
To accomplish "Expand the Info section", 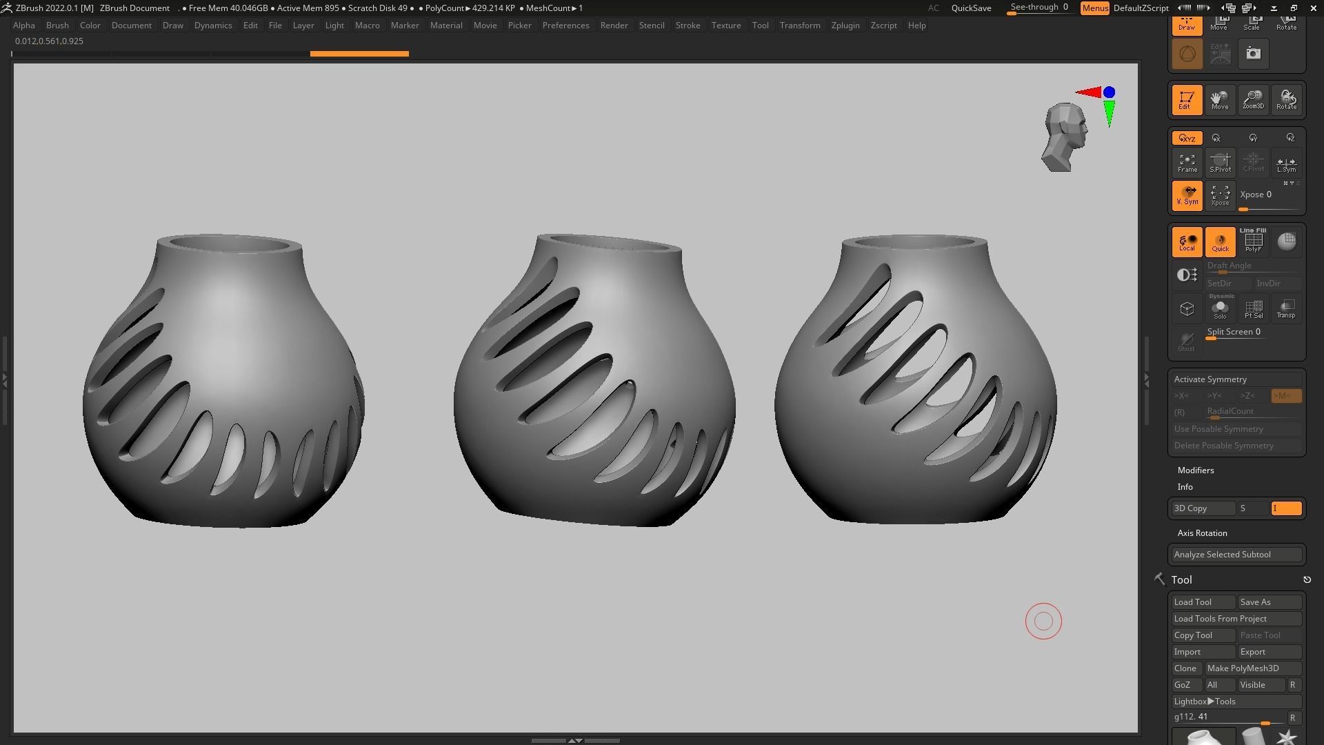I will tap(1185, 487).
